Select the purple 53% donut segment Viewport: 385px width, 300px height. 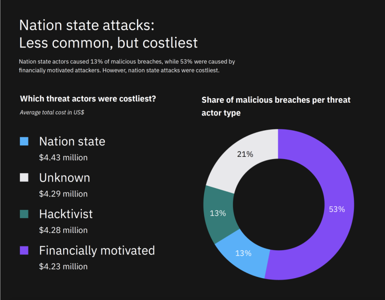pos(337,209)
